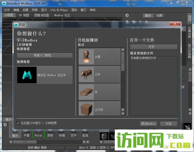Choose the 头像 head bust starting mesh
Viewport: 194px width, 152px height.
[100, 57]
